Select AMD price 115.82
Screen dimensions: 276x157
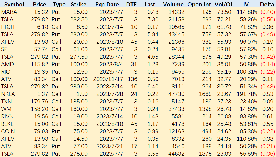[x=40, y=64]
